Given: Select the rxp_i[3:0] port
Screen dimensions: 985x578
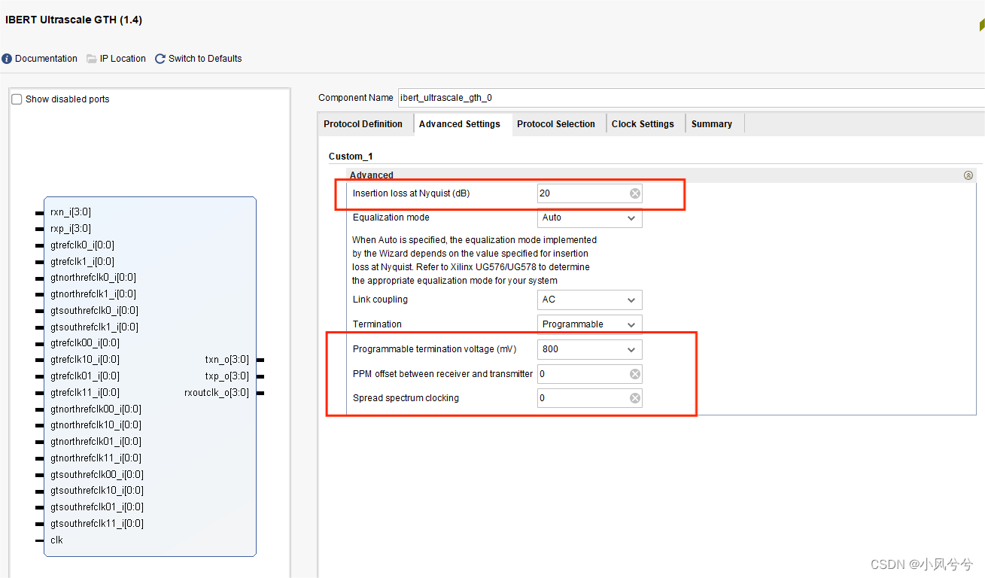Looking at the screenshot, I should (x=71, y=229).
